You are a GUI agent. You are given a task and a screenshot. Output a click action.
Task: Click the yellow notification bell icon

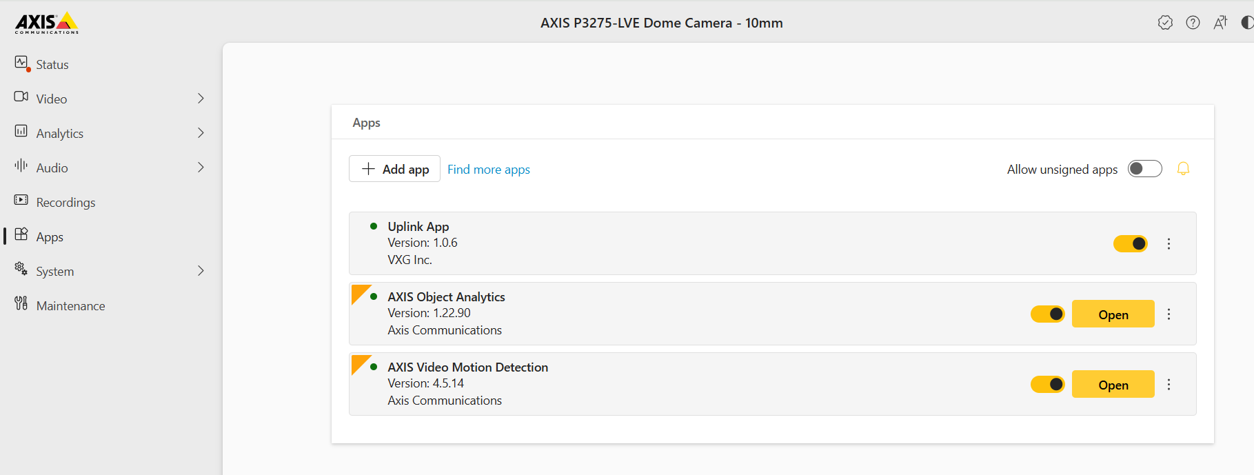(1183, 169)
